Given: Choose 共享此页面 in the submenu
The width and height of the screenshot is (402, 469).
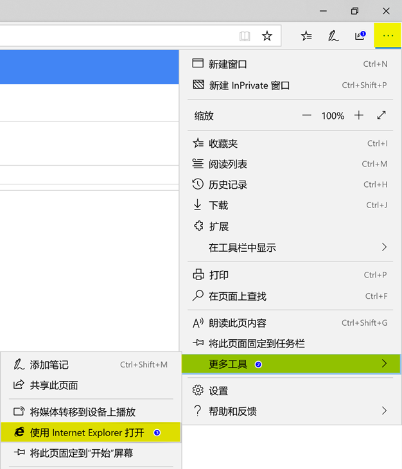Looking at the screenshot, I should coord(91,385).
